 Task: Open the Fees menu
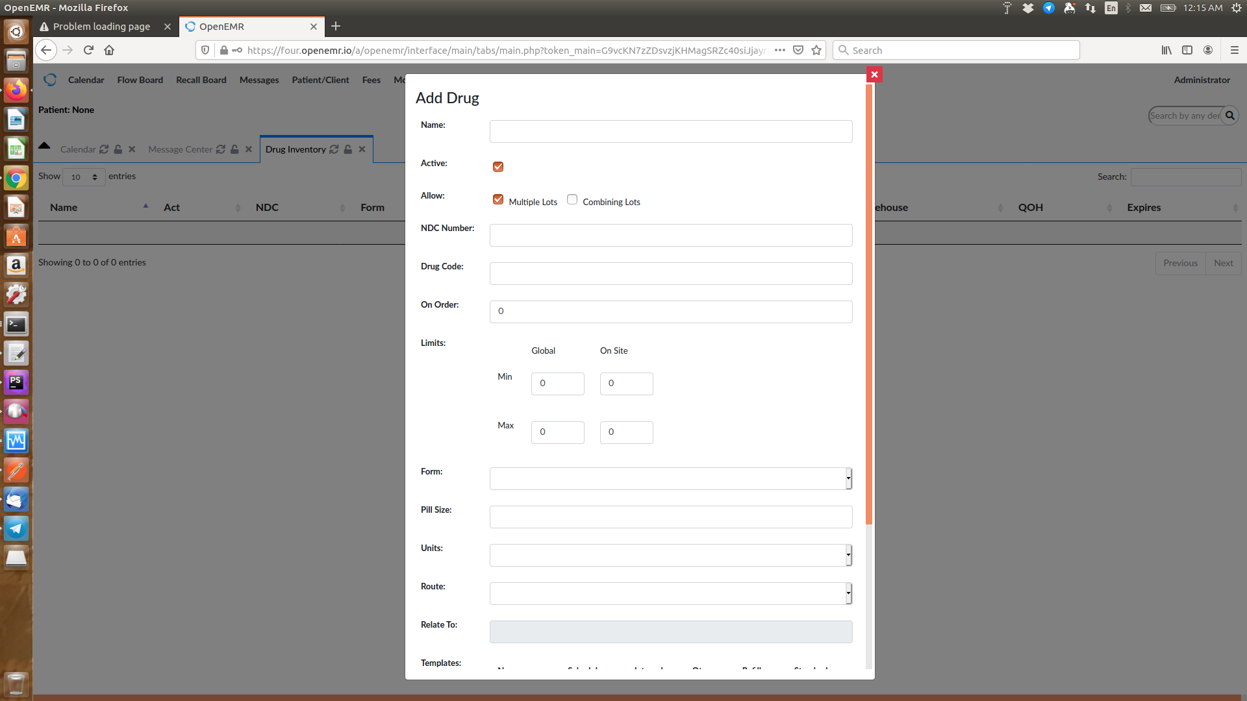[x=372, y=80]
